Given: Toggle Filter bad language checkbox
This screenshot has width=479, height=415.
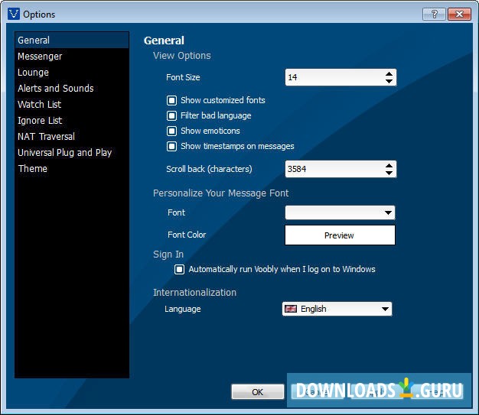Looking at the screenshot, I should point(171,115).
